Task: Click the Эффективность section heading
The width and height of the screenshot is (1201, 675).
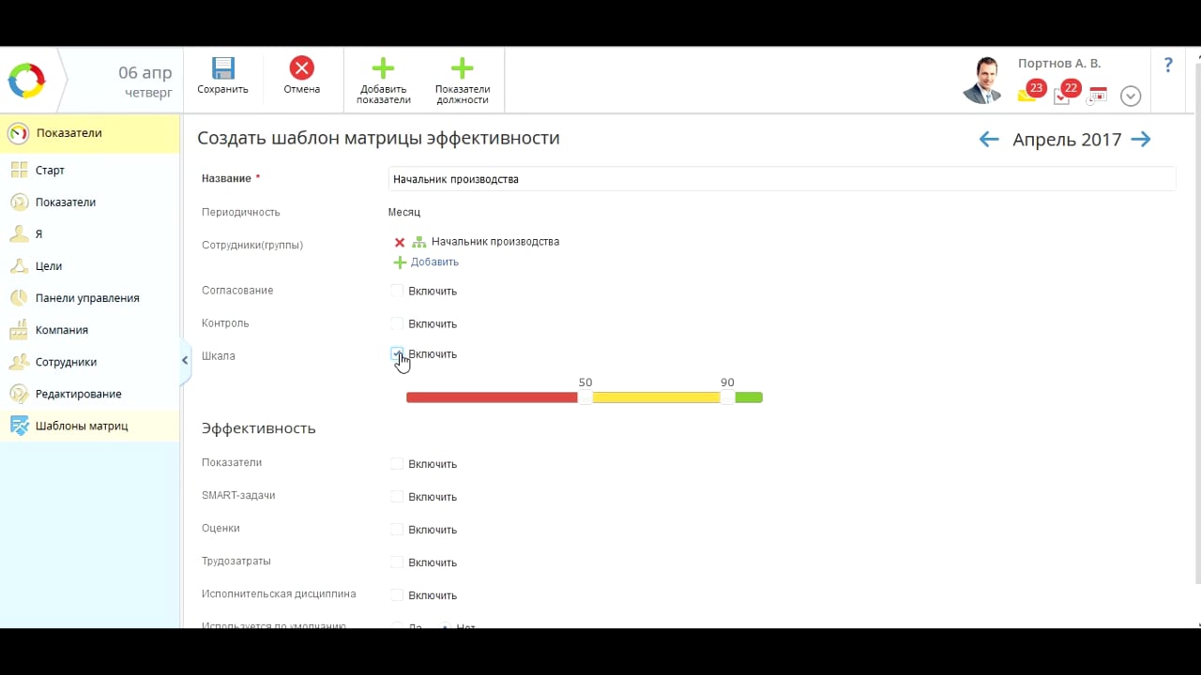Action: [259, 428]
